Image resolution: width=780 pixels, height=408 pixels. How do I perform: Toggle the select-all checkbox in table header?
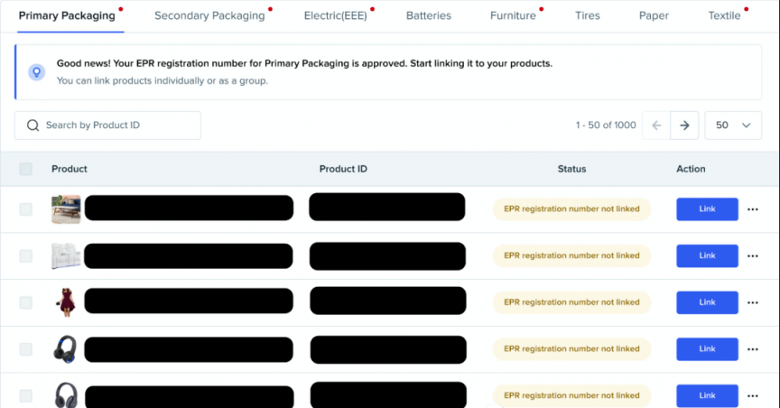click(26, 169)
